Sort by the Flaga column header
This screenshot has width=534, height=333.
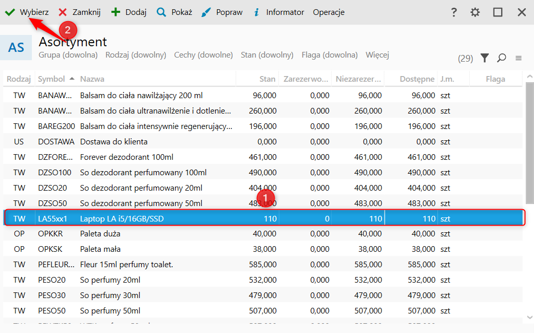495,79
